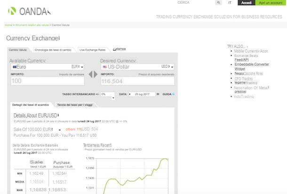Image resolution: width=287 pixels, height=194 pixels.
Task: Expand the interbank rate percentage dropdown
Action: pos(113,98)
